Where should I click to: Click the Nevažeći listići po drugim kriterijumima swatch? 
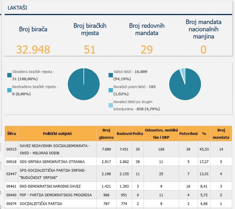coord(111,105)
